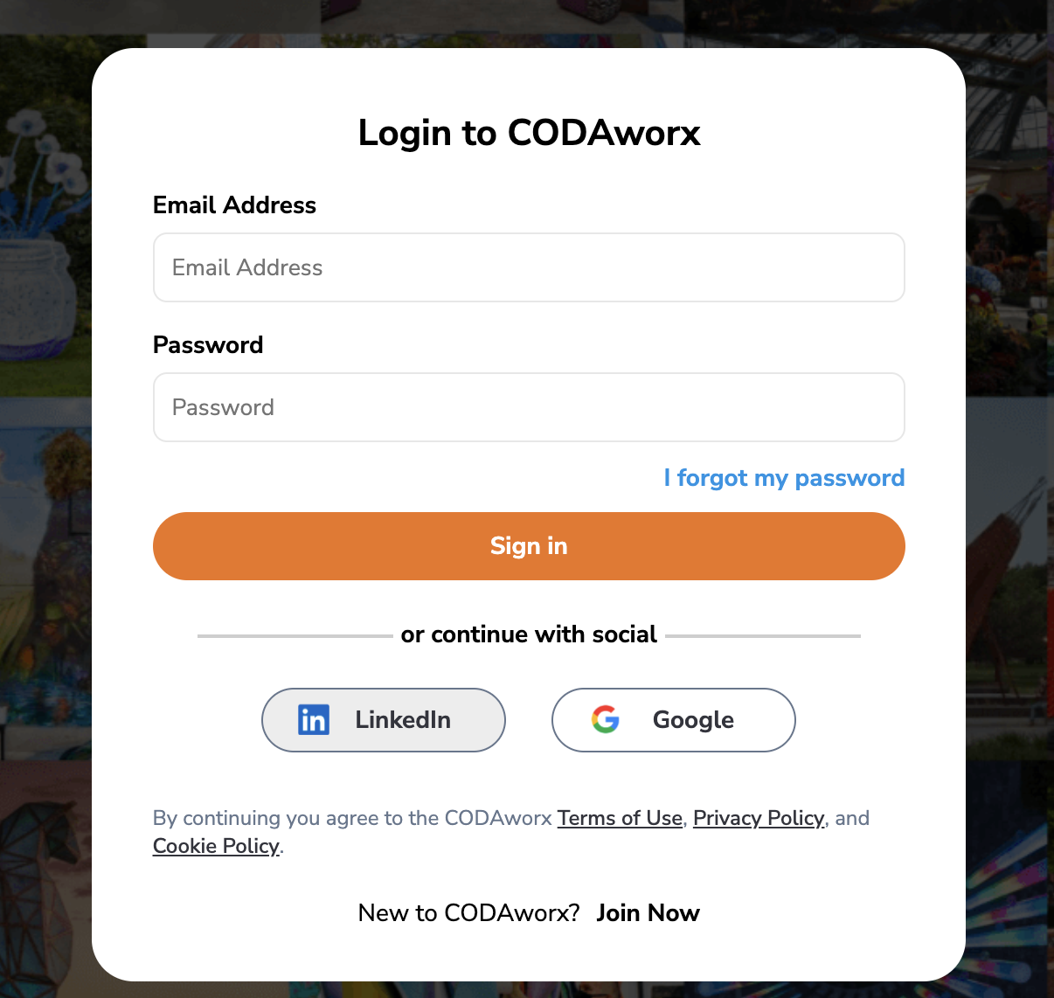Click the Login to CODAworx heading

(529, 133)
